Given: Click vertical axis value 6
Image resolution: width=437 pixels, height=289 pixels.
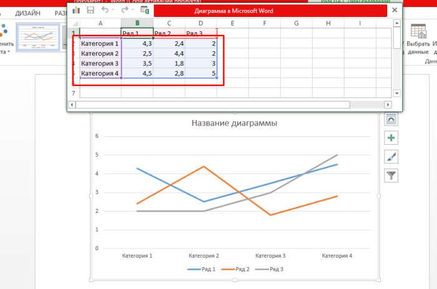Looking at the screenshot, I should [97, 136].
